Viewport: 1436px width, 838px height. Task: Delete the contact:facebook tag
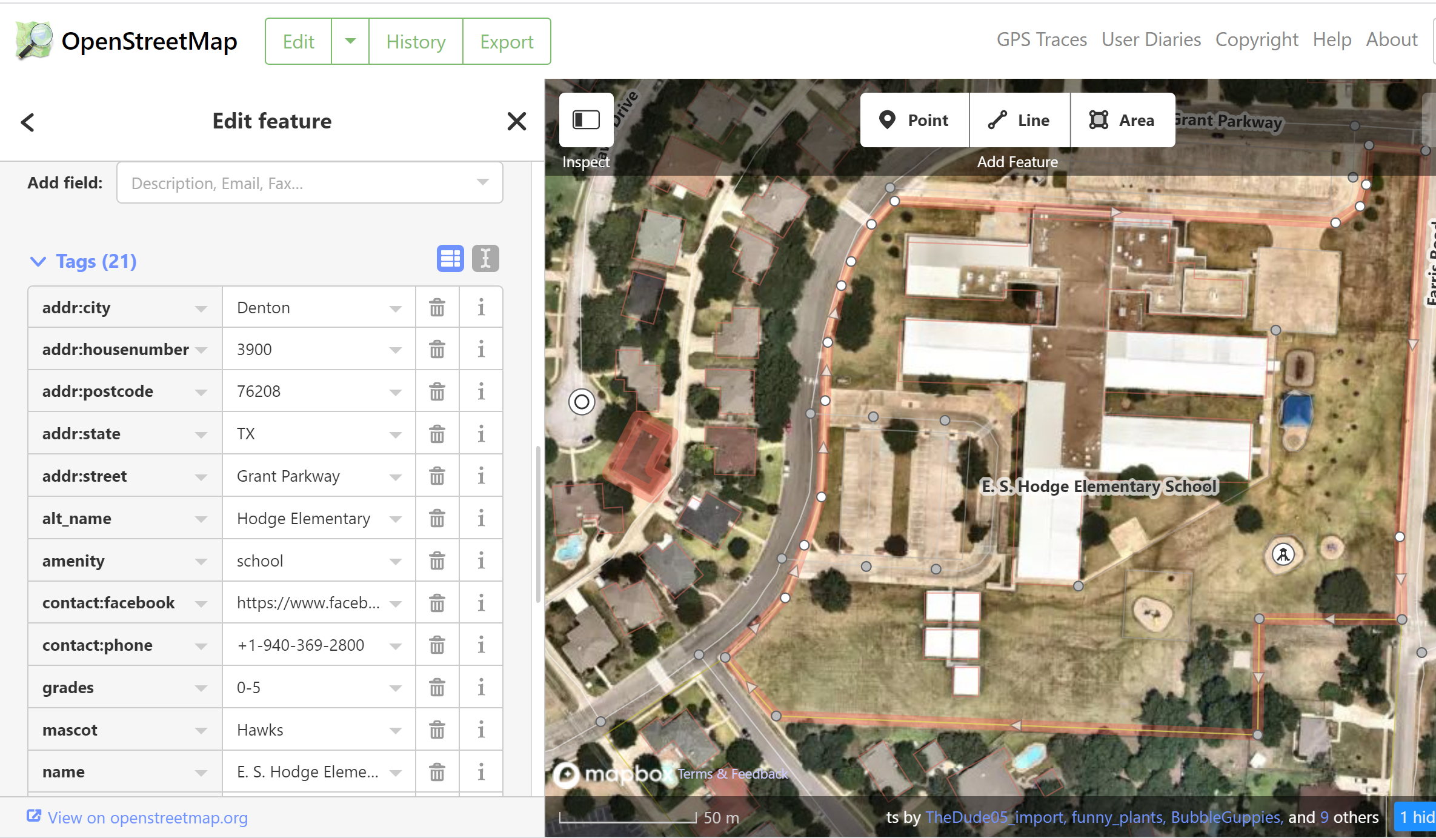pos(437,603)
